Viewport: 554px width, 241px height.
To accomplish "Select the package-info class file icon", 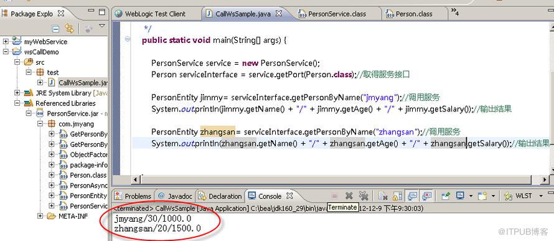I will (63, 164).
